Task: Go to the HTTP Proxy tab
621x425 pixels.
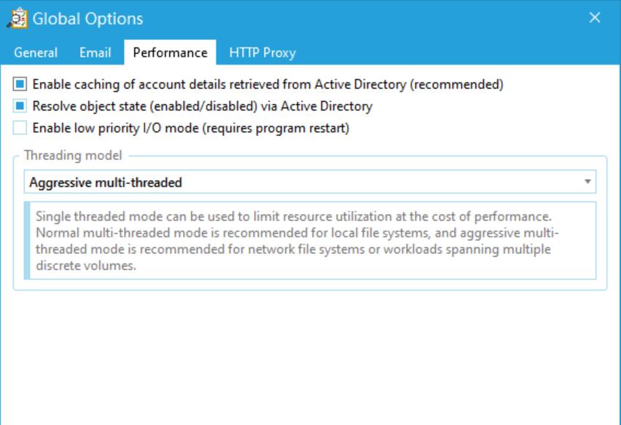Action: click(x=262, y=52)
